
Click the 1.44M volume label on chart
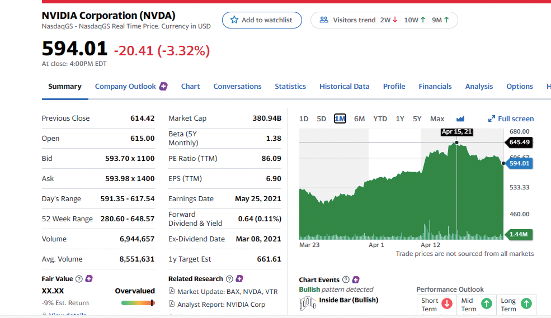tap(519, 234)
